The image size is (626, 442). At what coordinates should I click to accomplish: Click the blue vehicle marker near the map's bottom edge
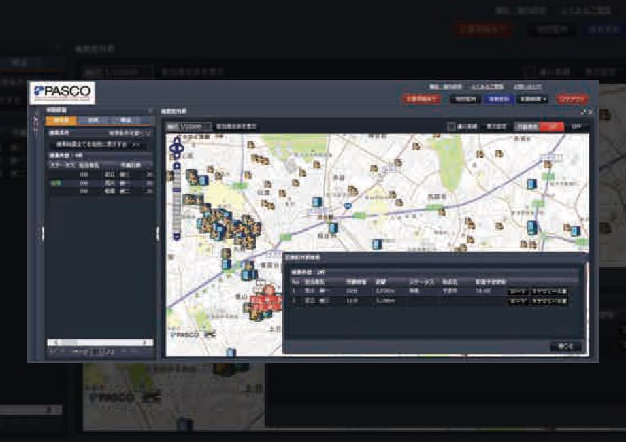[x=231, y=353]
